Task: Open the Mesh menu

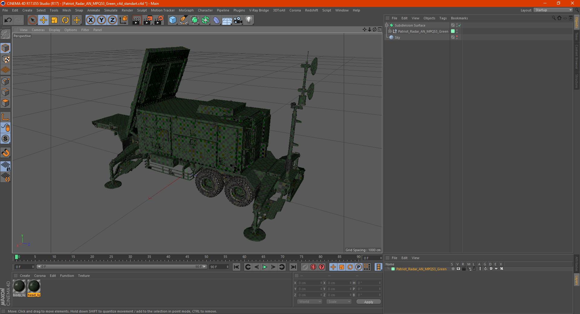Action: tap(66, 10)
